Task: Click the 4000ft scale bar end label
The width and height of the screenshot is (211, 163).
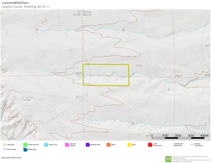Action: point(204,136)
